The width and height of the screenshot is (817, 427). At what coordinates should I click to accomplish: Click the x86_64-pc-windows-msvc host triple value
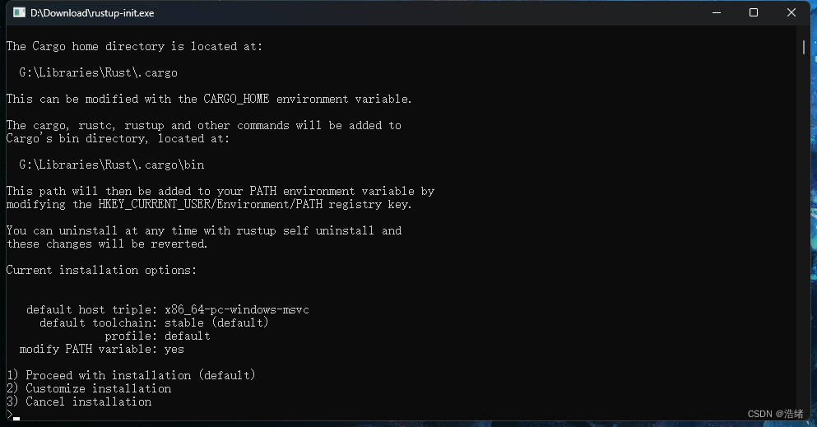[236, 309]
